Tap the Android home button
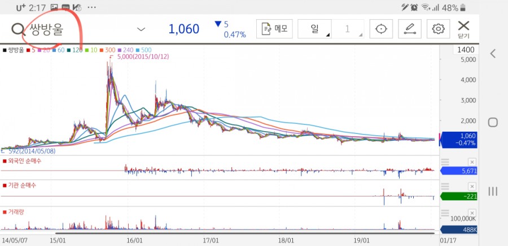508x246 pixels. [493, 122]
